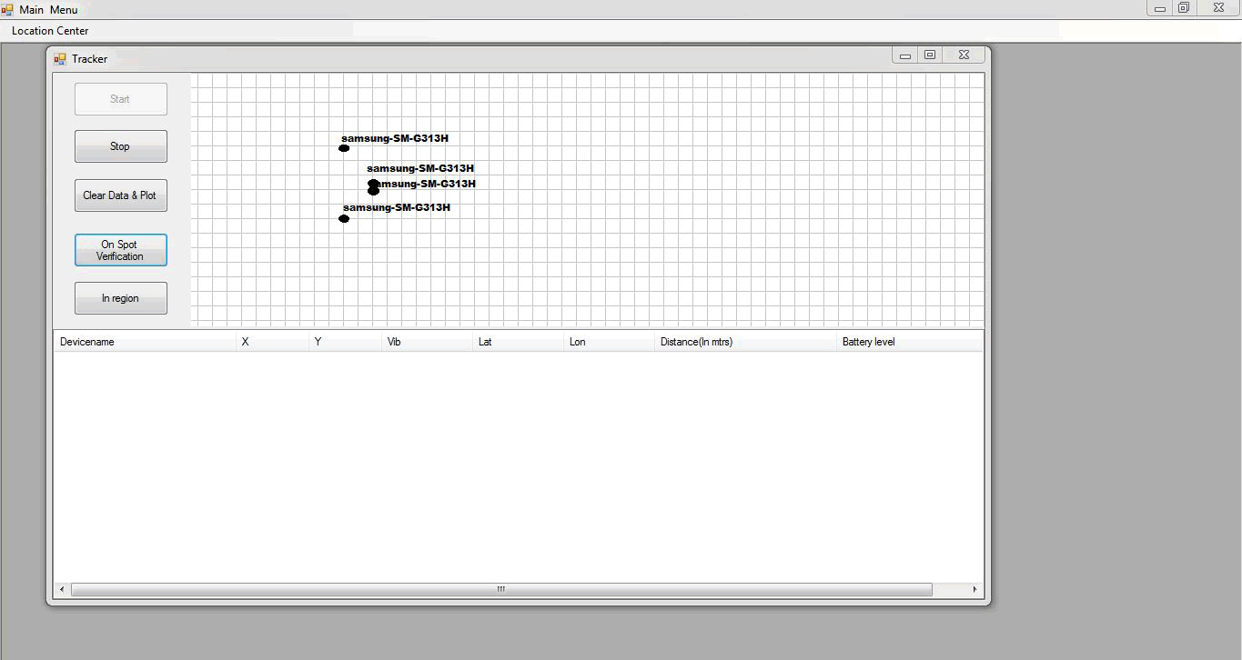Click the Stop button
The image size is (1242, 660).
[x=120, y=146]
